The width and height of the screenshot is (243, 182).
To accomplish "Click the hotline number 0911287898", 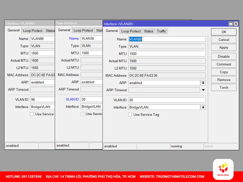I will pyautogui.click(x=32, y=177).
